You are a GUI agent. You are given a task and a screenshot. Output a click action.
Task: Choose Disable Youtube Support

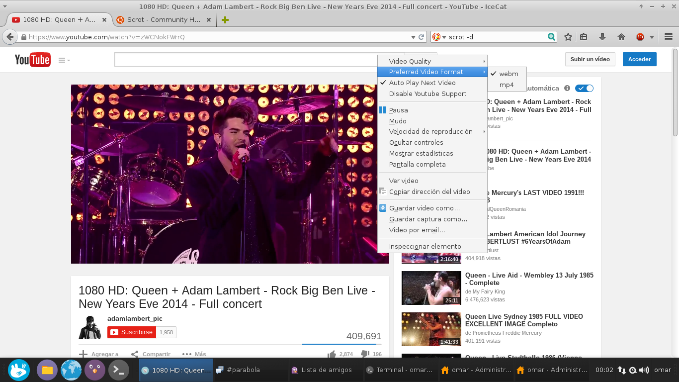click(x=432, y=94)
